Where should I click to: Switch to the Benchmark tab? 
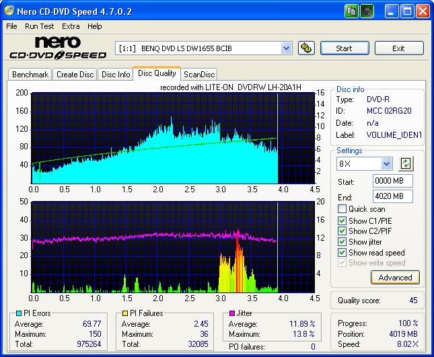(x=30, y=75)
